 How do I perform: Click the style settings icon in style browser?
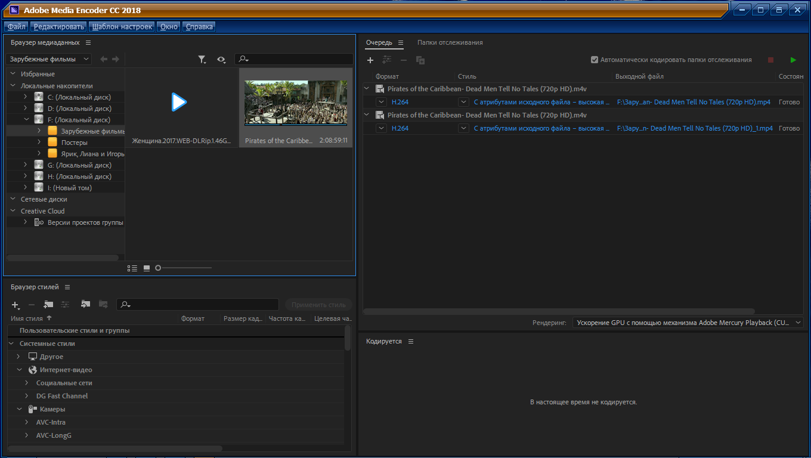(x=65, y=304)
